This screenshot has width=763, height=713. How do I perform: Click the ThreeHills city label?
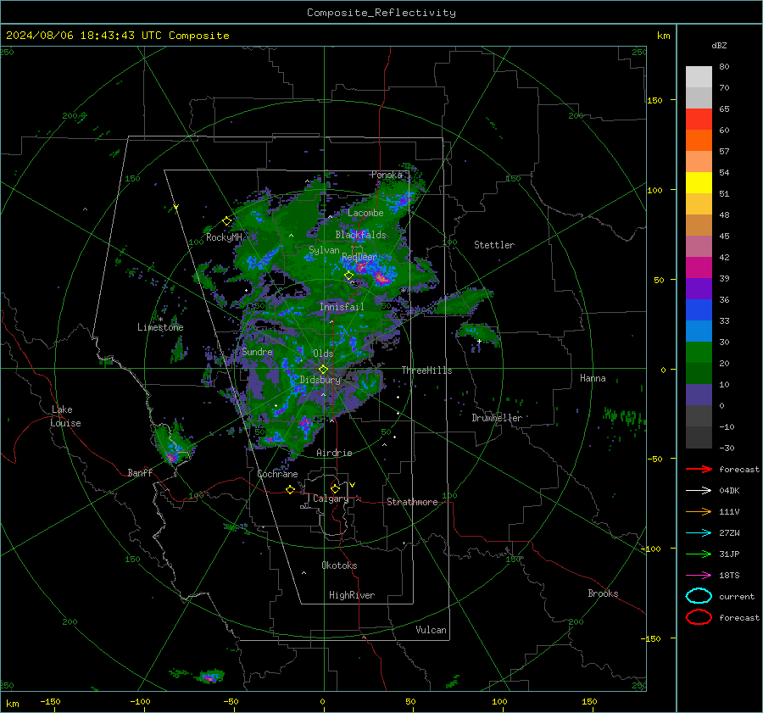pos(426,370)
